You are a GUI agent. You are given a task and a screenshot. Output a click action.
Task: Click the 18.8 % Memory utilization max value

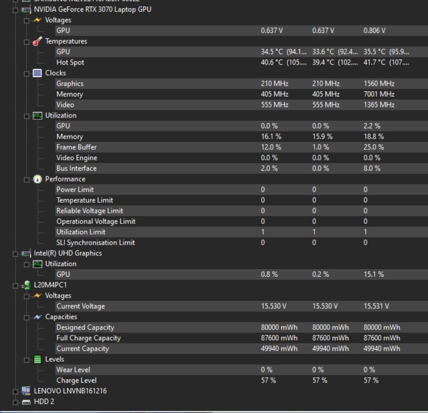[x=373, y=137]
